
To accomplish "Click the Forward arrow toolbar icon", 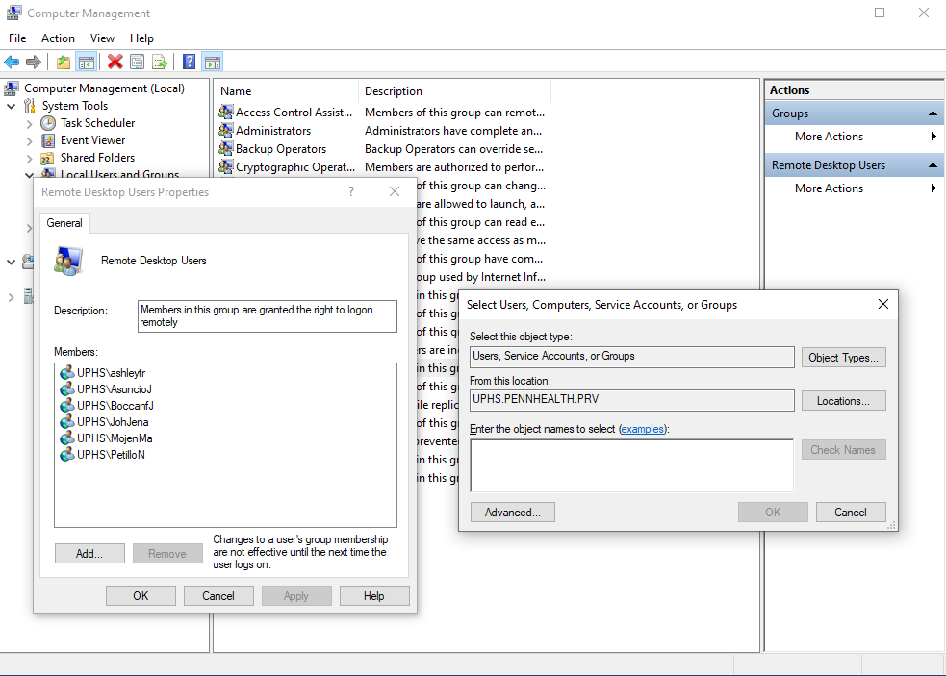I will [34, 62].
